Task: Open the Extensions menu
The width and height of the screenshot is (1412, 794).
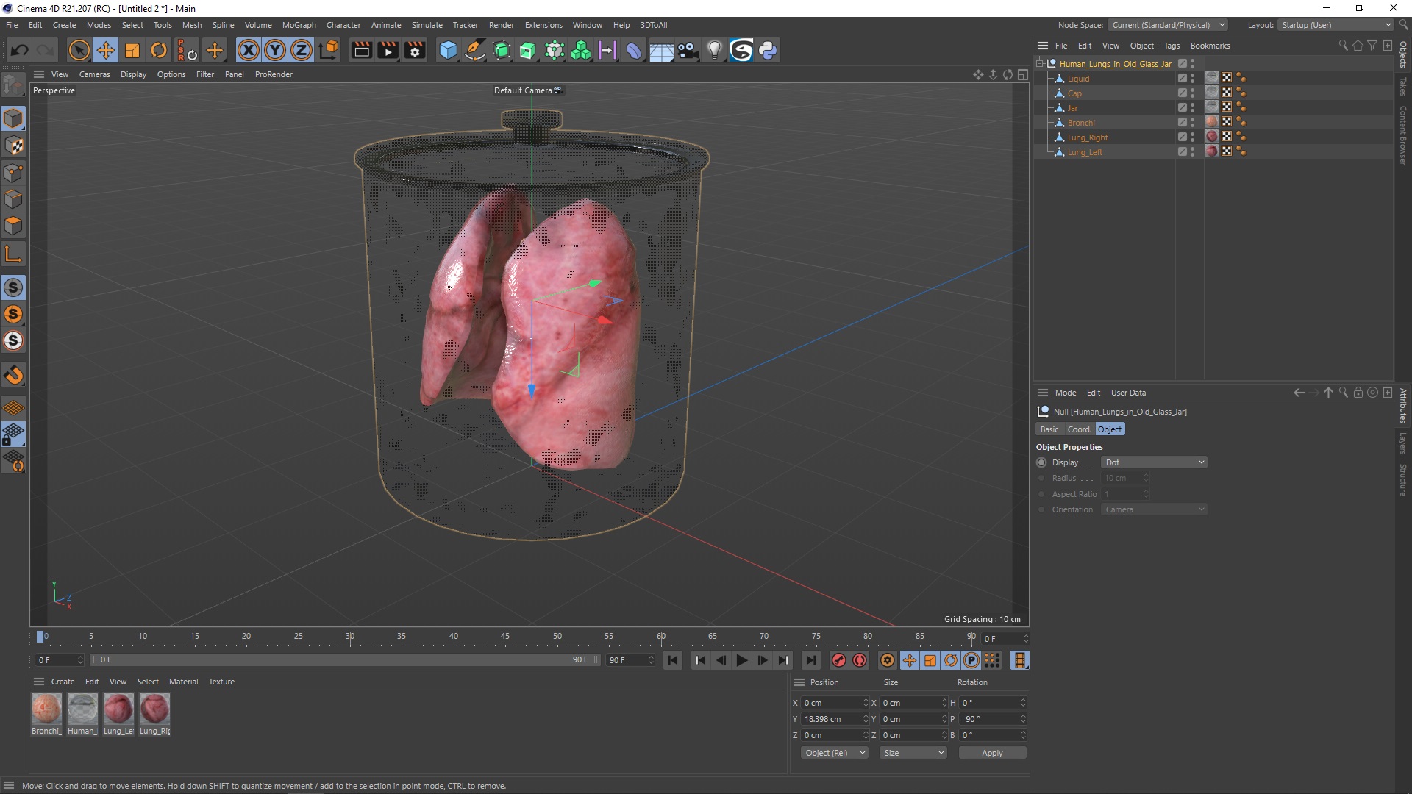Action: 543,25
